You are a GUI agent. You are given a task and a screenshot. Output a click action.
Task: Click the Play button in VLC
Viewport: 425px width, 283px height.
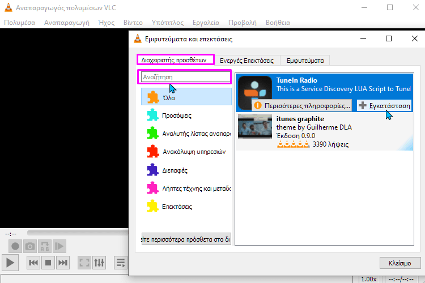click(10, 263)
